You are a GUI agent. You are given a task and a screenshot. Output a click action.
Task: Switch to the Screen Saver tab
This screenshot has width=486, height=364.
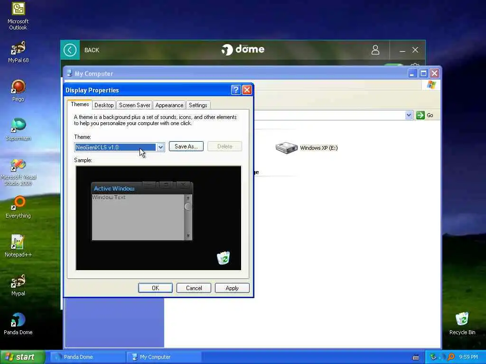point(134,105)
